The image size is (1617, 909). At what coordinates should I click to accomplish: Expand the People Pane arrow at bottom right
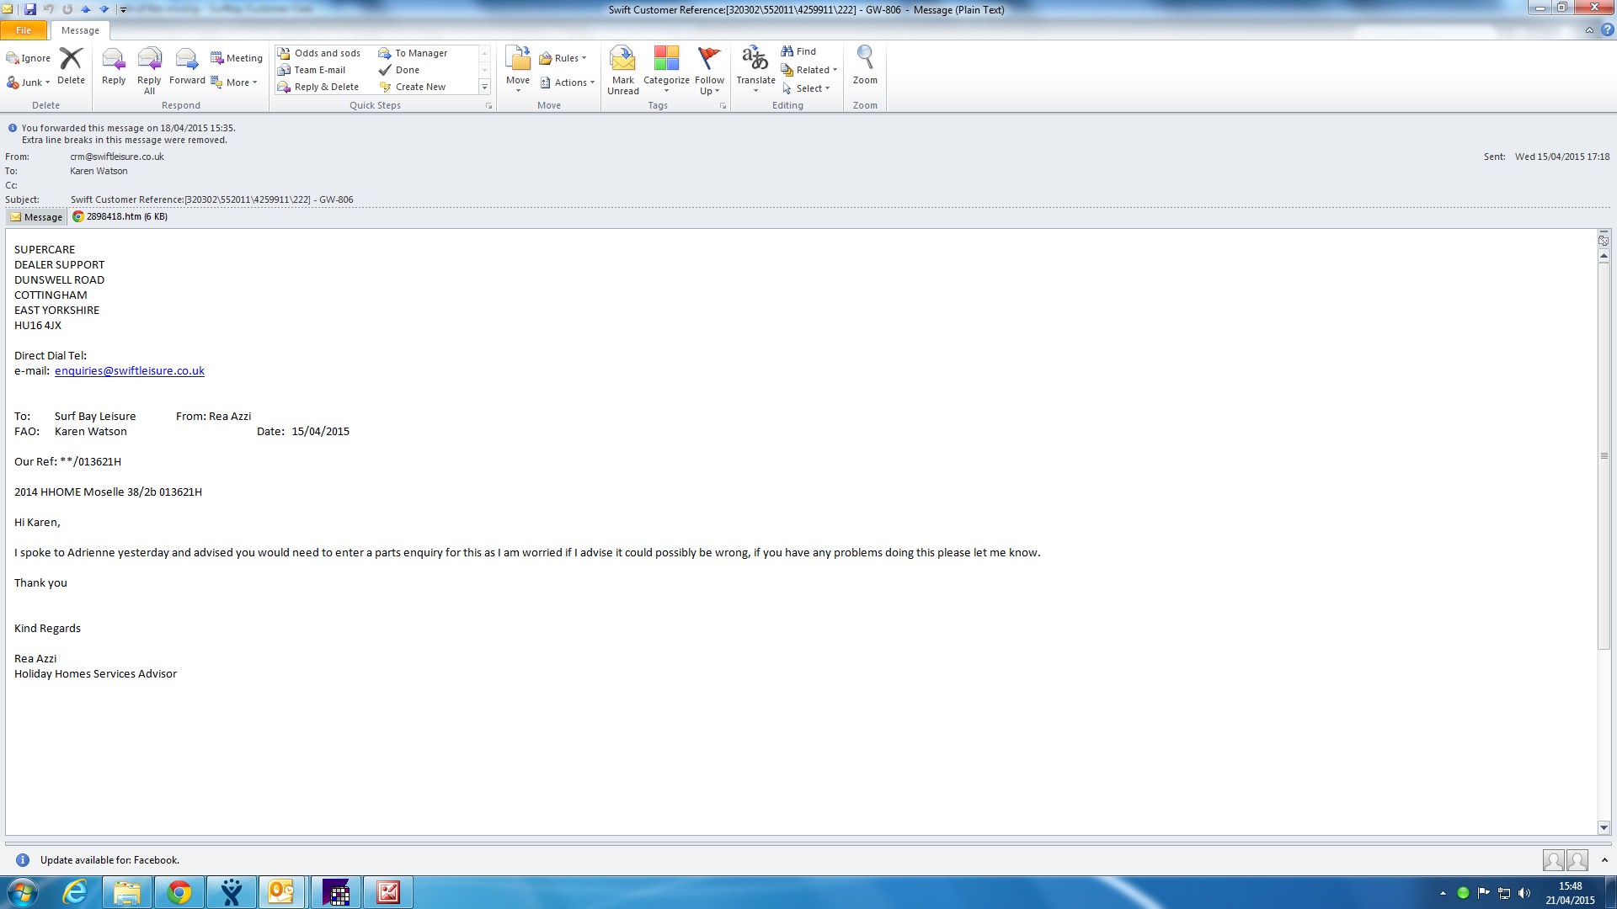tap(1604, 860)
